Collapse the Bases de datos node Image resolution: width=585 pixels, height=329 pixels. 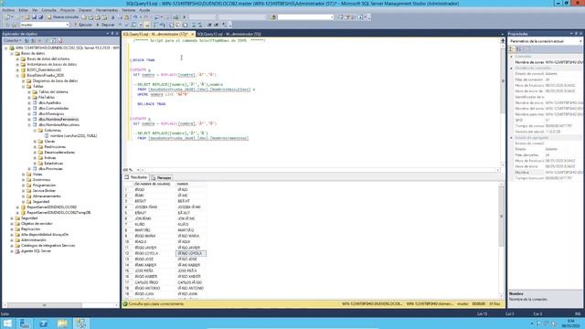point(12,53)
